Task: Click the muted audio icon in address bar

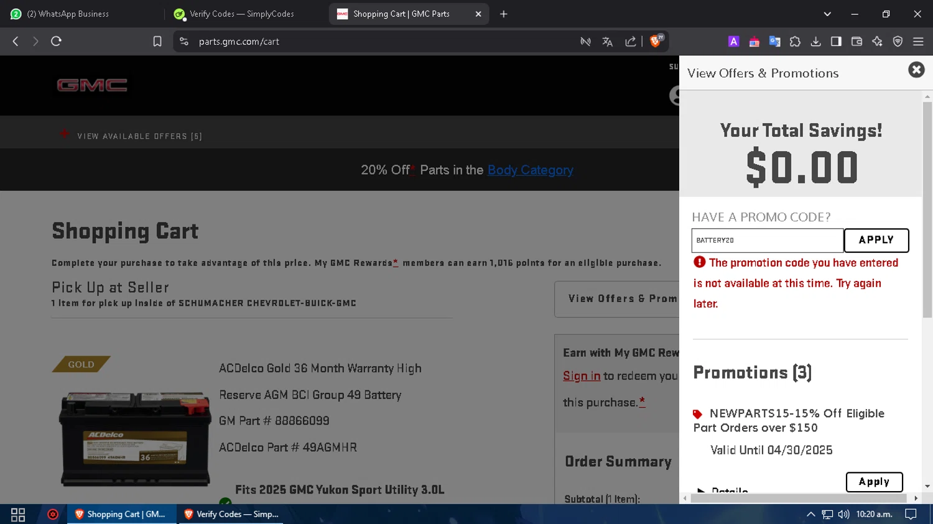Action: click(585, 42)
